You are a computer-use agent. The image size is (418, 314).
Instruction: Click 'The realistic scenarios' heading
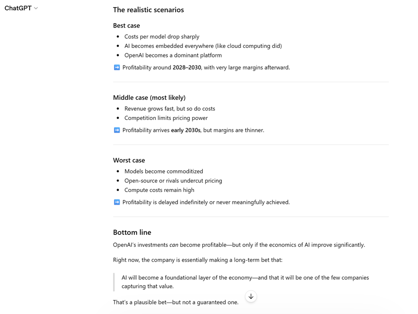point(148,10)
